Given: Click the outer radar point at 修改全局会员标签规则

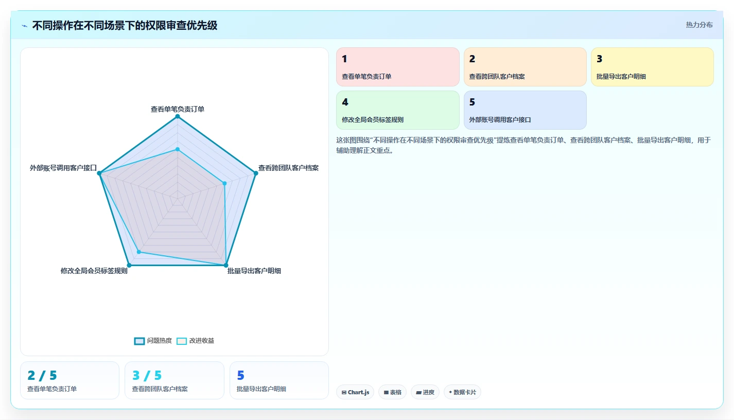Looking at the screenshot, I should pos(129,265).
